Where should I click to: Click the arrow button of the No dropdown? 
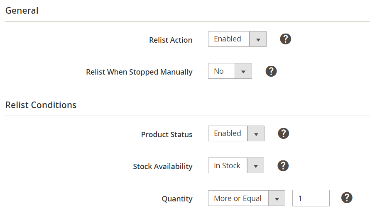[x=243, y=71]
